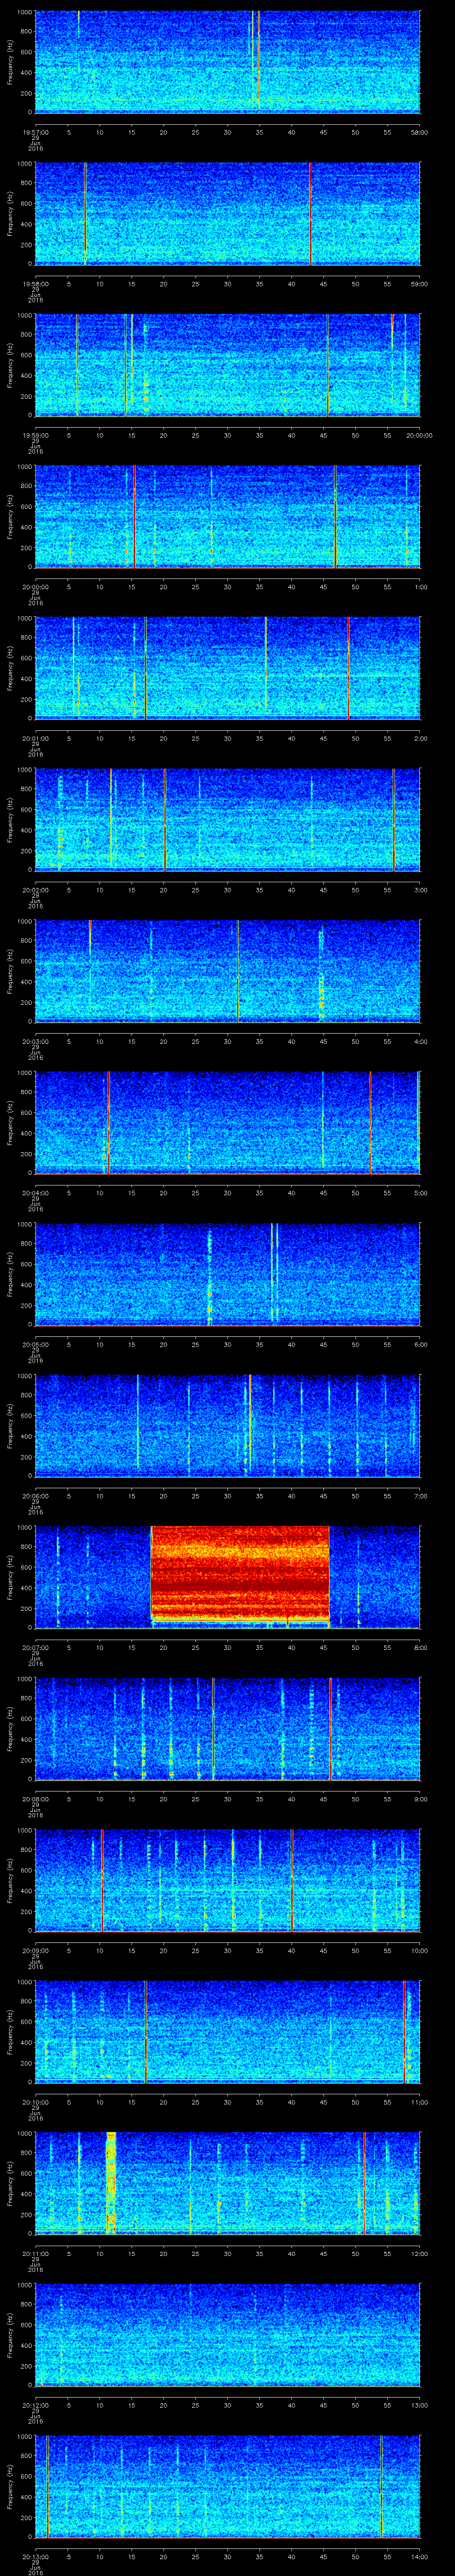455x2576 pixels.
Task: Open the spectrogram panel starting at 20:01:00
Action: click(228, 668)
